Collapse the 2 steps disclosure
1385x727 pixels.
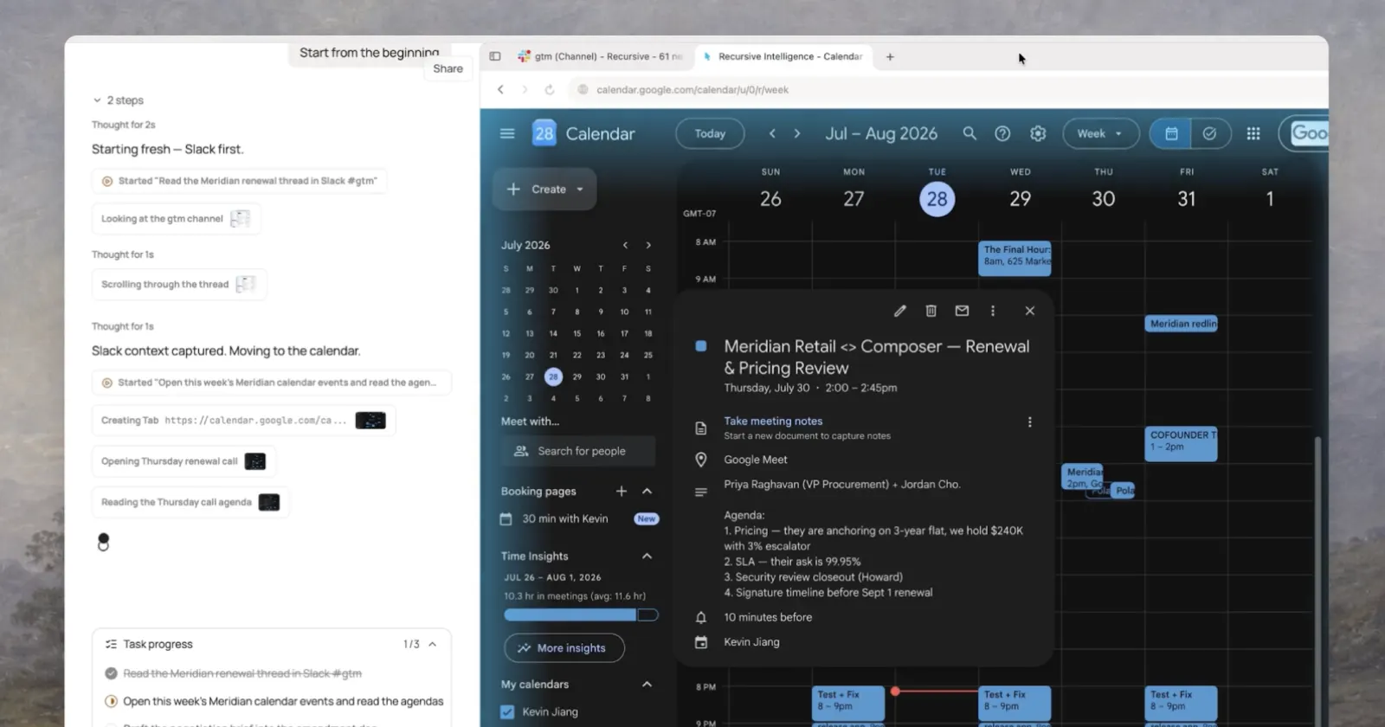click(118, 100)
